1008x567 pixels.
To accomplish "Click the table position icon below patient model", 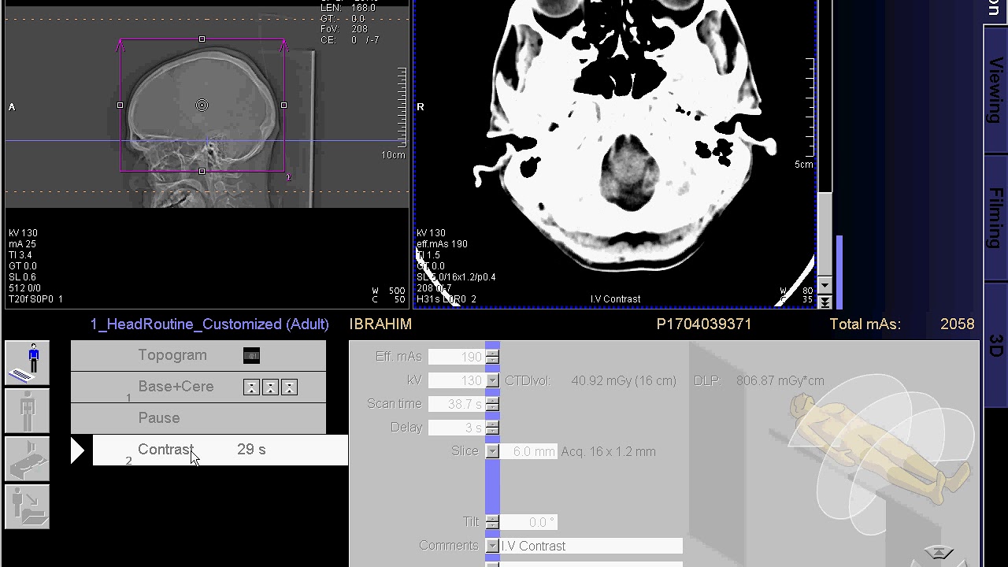I will click(938, 553).
